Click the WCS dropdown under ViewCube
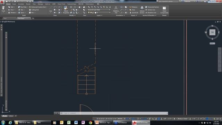The width and height of the screenshot is (222, 125). [212, 43]
